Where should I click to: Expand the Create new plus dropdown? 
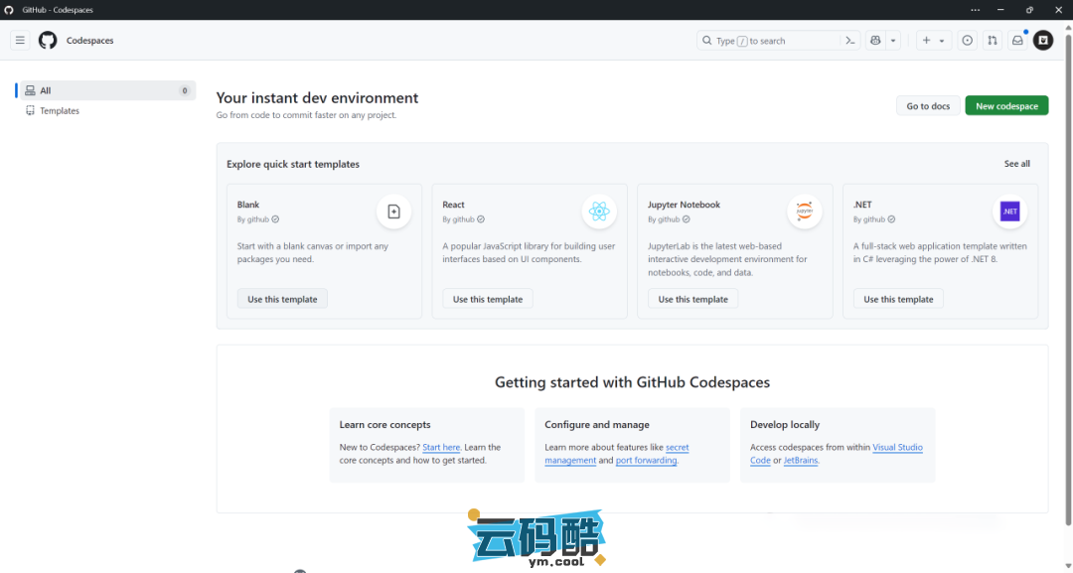coord(933,41)
